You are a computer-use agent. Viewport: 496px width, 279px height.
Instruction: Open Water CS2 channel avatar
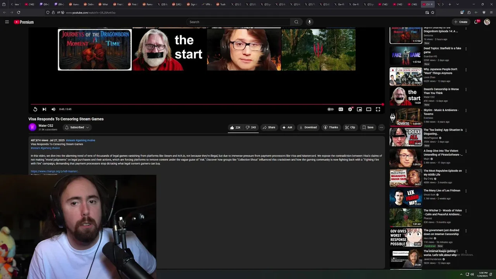coord(33,127)
